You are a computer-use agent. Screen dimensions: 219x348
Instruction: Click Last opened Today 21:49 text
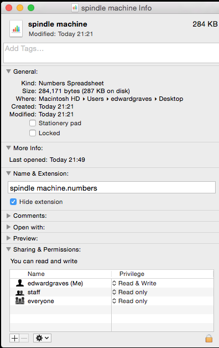pyautogui.click(x=47, y=160)
